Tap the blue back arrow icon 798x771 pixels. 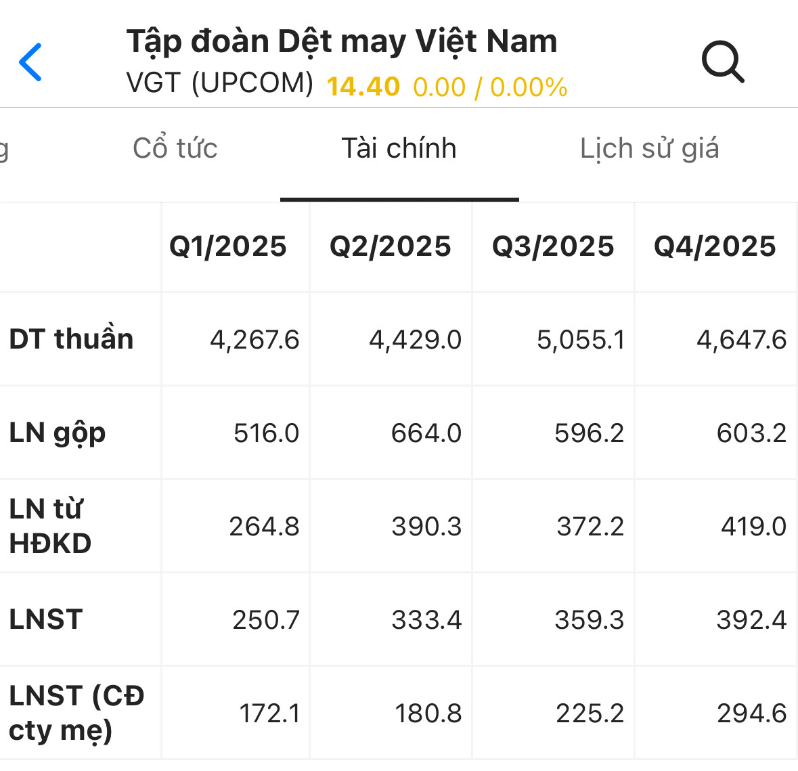tap(30, 62)
